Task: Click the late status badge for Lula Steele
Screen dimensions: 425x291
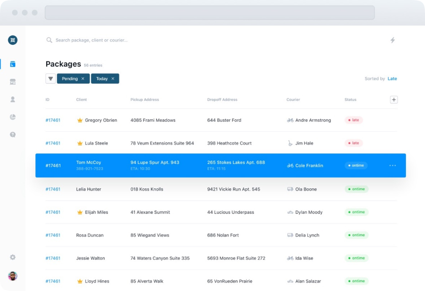Action: [x=354, y=143]
